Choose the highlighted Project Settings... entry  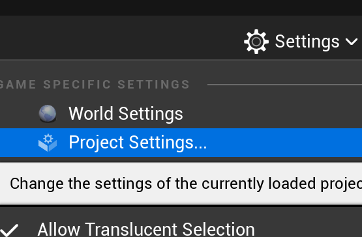(x=181, y=143)
